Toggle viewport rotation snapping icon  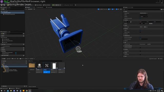tap(112, 9)
